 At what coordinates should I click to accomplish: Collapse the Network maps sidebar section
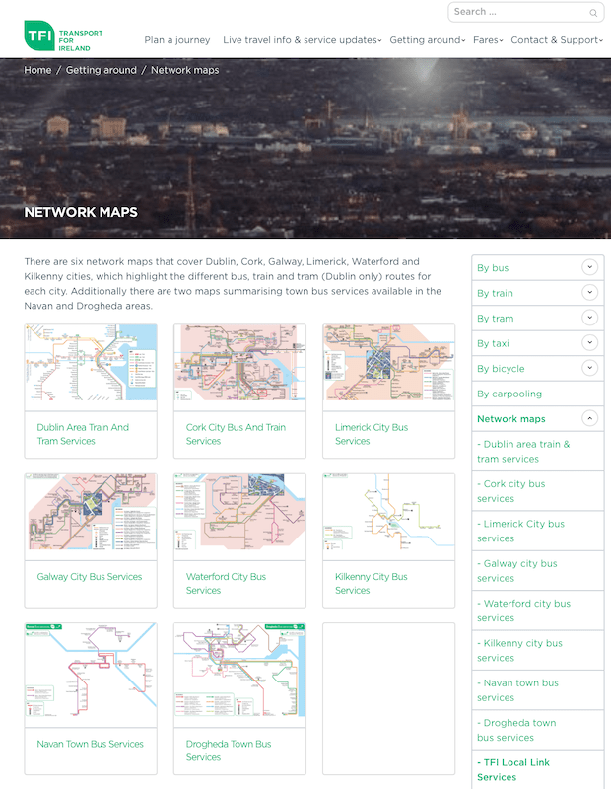click(x=589, y=418)
